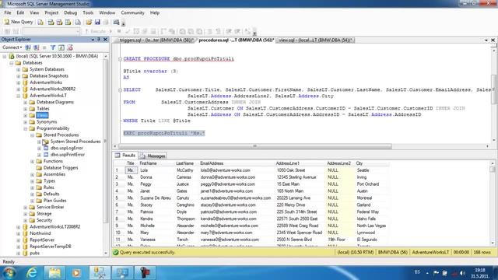Expand the AdventureWorks2008R2 database
The height and width of the screenshot is (280, 498).
pyautogui.click(x=19, y=89)
